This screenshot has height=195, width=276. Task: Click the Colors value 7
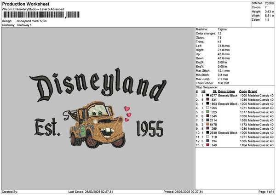[x=266, y=7]
